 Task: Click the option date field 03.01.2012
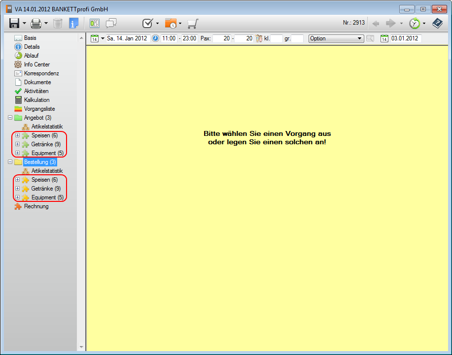(x=405, y=38)
